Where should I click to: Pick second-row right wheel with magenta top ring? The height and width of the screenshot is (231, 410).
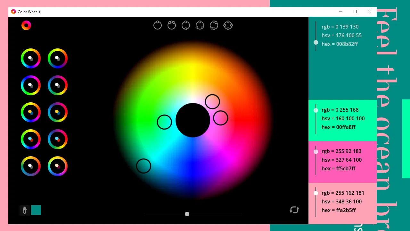point(58,85)
